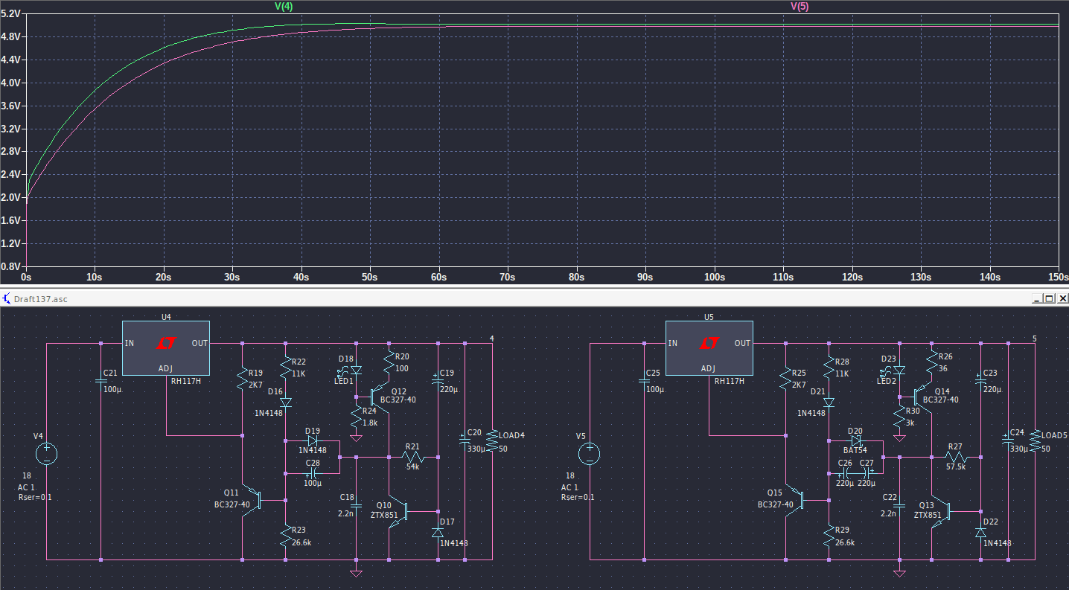
Task: Click the 0s tick on time axis
Action: click(x=26, y=278)
